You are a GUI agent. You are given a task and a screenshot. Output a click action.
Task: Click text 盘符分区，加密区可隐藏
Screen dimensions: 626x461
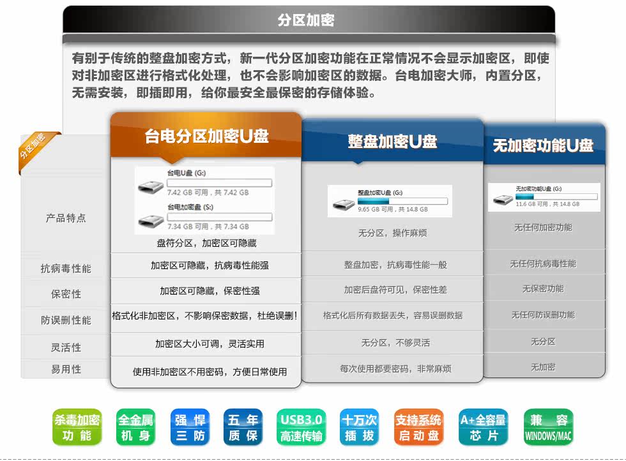tap(206, 243)
